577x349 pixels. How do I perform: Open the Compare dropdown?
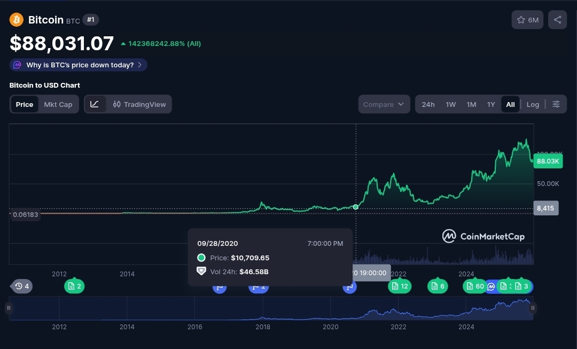pyautogui.click(x=384, y=104)
